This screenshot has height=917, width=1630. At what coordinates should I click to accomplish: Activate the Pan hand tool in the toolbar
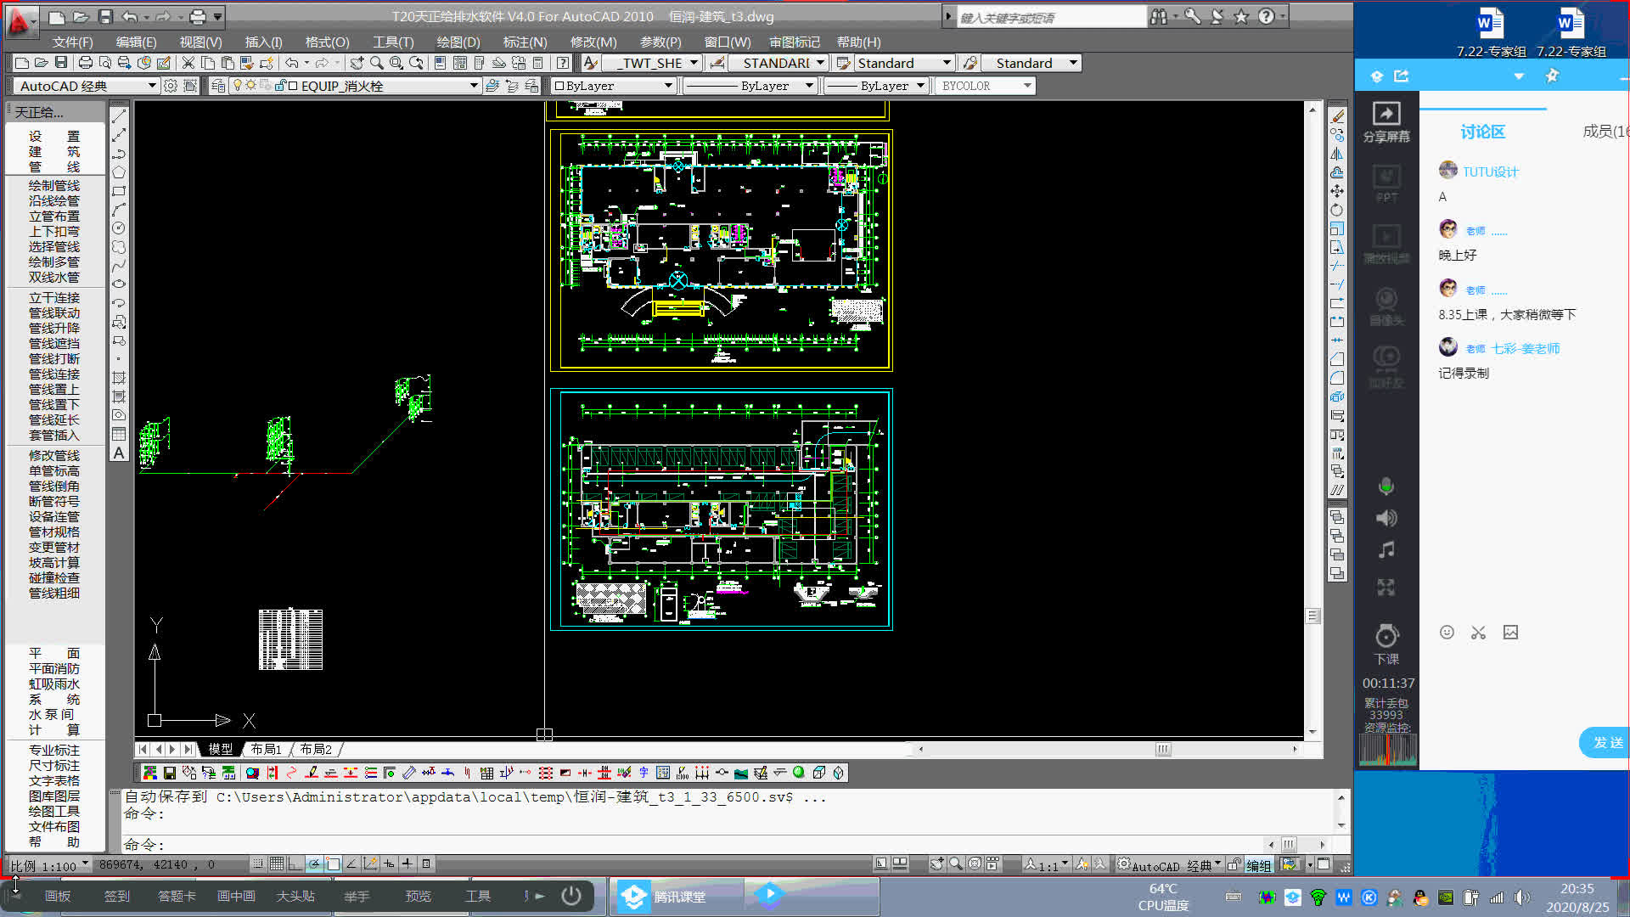pyautogui.click(x=357, y=63)
